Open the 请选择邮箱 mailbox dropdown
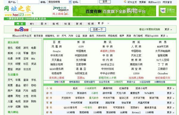 (x=60, y=2)
